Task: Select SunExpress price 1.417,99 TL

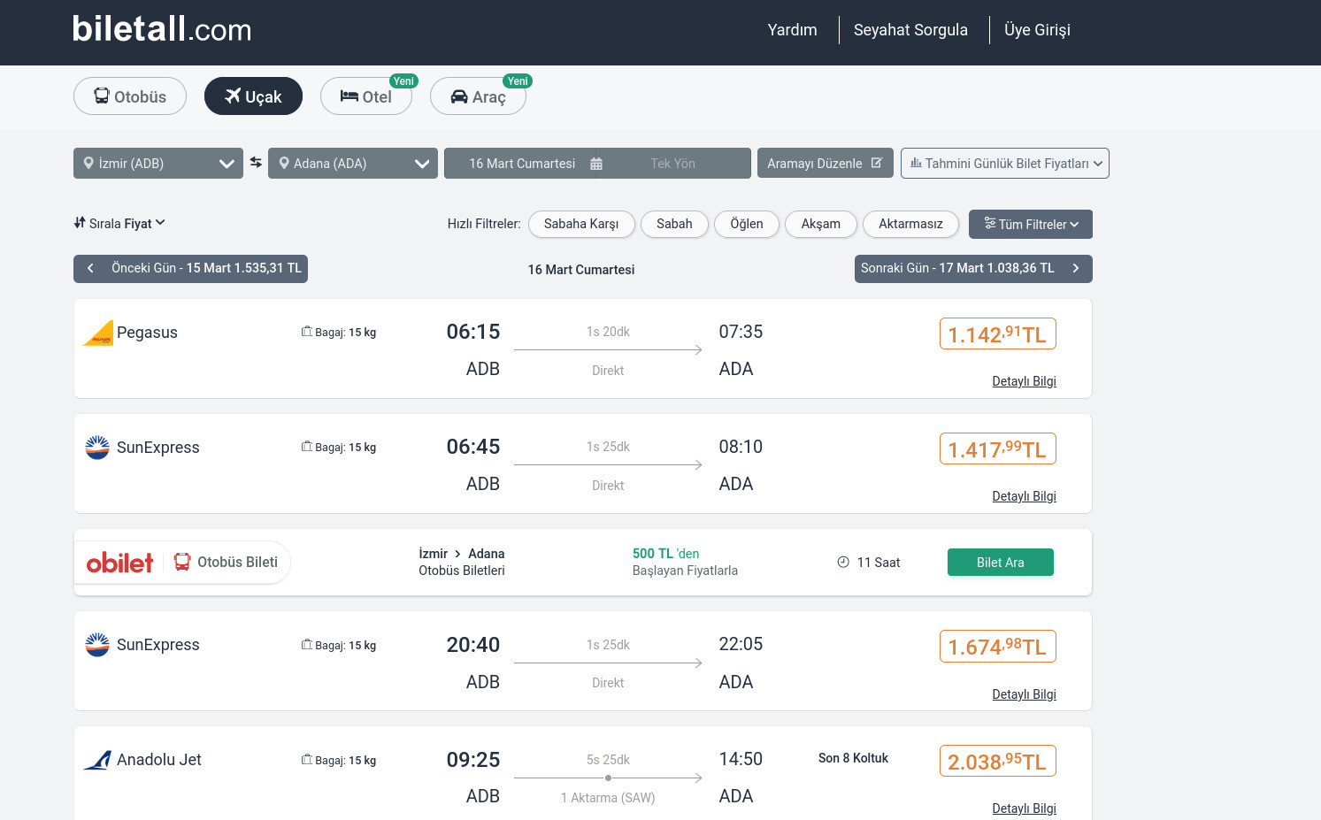Action: [998, 448]
